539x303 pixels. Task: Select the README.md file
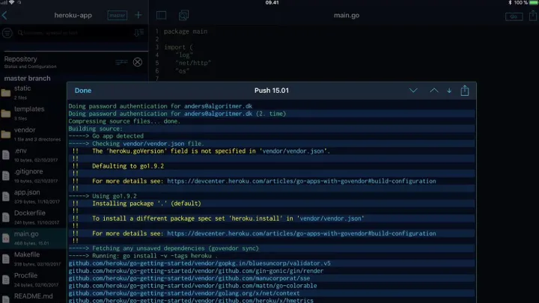pyautogui.click(x=34, y=297)
